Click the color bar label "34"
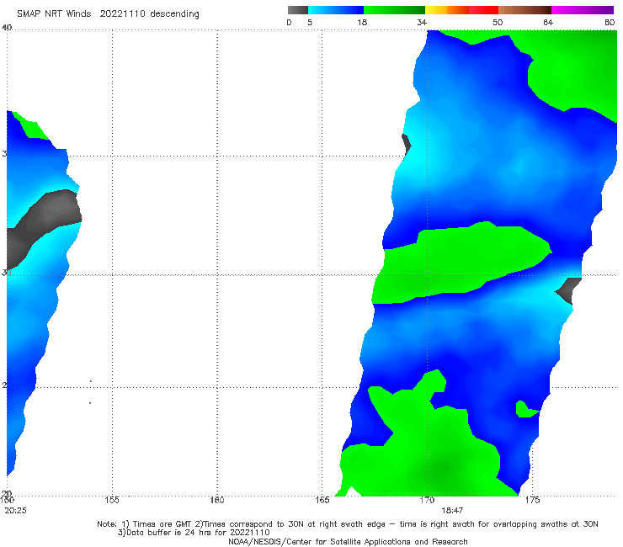The image size is (623, 547). tap(422, 22)
